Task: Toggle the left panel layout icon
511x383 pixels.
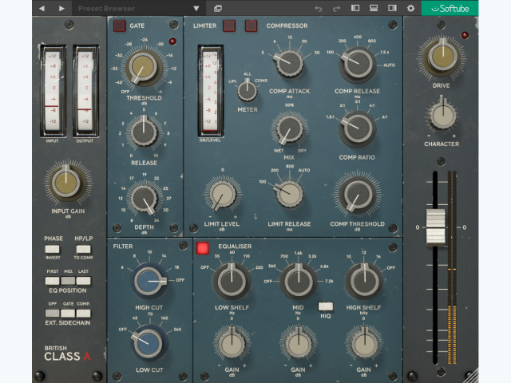Action: pos(355,8)
